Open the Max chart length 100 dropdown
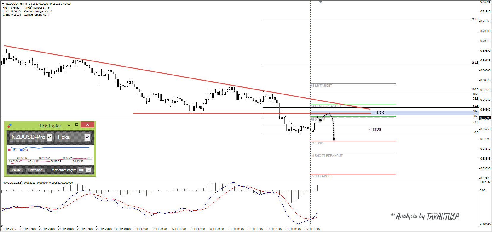The height and width of the screenshot is (232, 492). click(x=89, y=170)
